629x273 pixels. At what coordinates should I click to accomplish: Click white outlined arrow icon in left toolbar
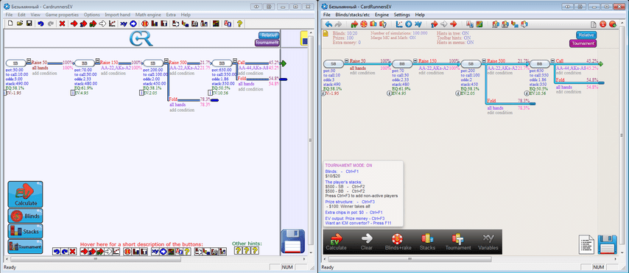tap(102, 24)
